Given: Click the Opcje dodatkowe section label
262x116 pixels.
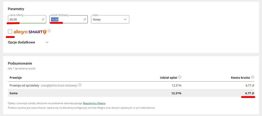Looking at the screenshot, I should pyautogui.click(x=22, y=42).
